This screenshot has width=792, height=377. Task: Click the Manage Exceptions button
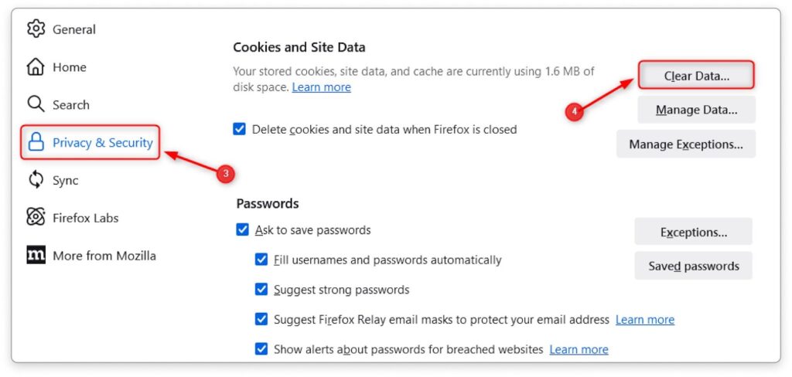coord(686,144)
